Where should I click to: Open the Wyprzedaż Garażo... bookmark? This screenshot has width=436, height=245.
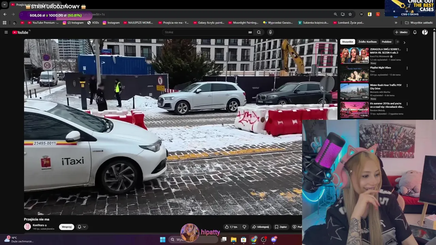click(278, 23)
